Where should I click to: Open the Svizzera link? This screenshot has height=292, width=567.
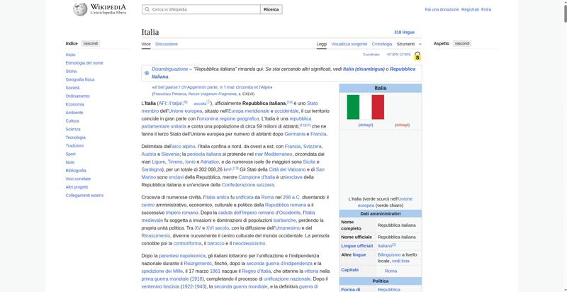click(x=312, y=147)
